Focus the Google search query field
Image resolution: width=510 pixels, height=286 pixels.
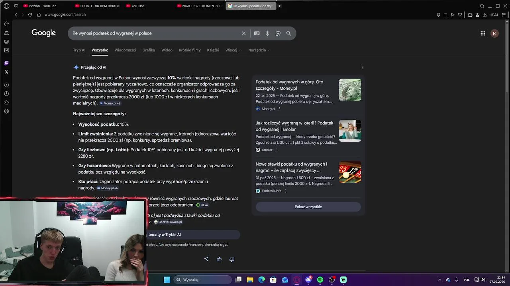coord(155,33)
